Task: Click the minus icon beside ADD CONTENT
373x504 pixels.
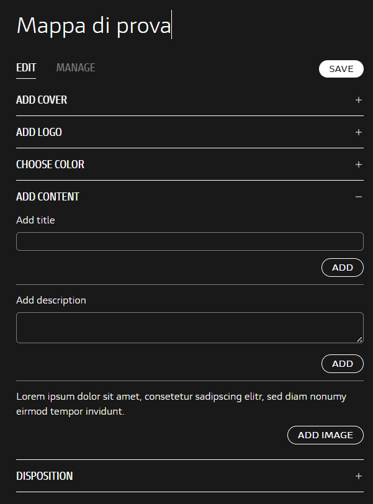Action: pos(359,197)
